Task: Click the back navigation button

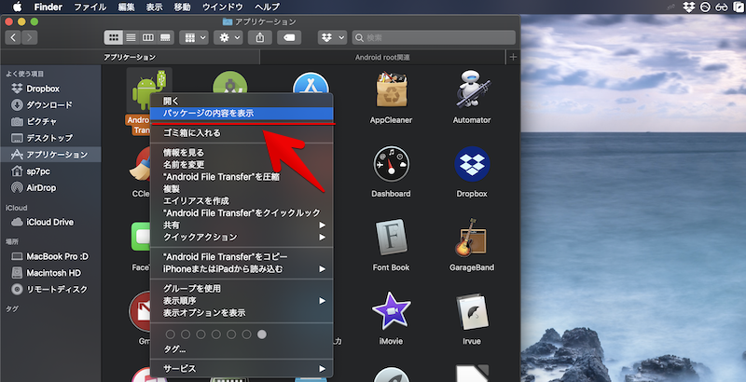Action: click(x=13, y=37)
